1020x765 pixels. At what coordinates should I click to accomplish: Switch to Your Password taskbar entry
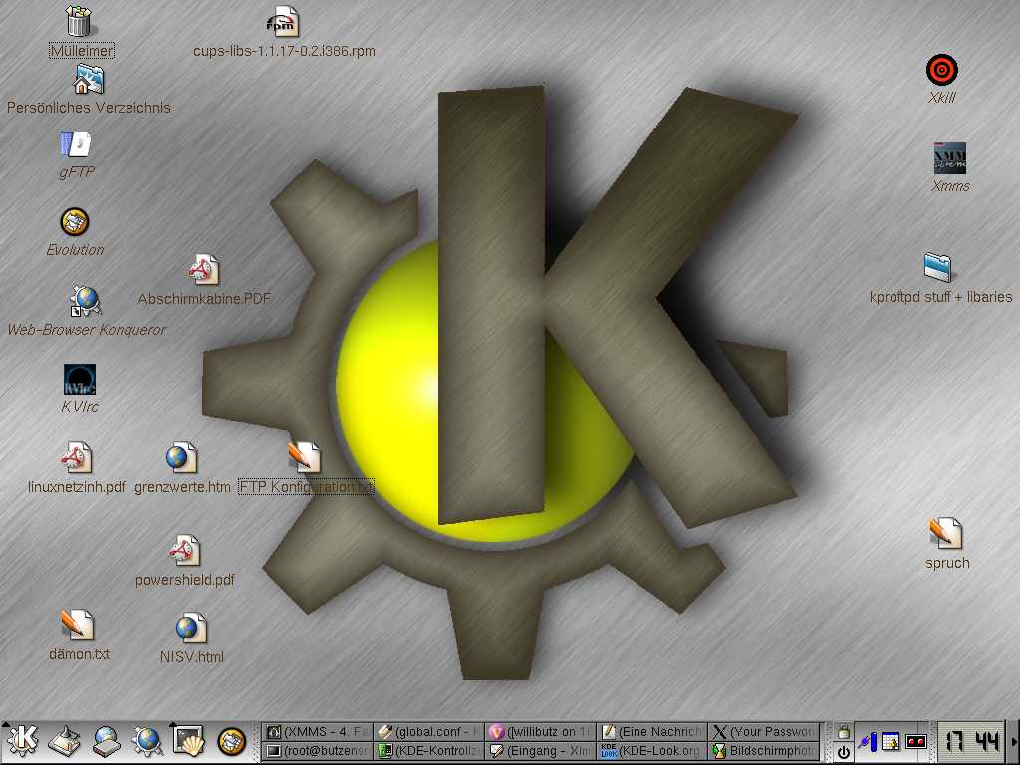coord(764,732)
